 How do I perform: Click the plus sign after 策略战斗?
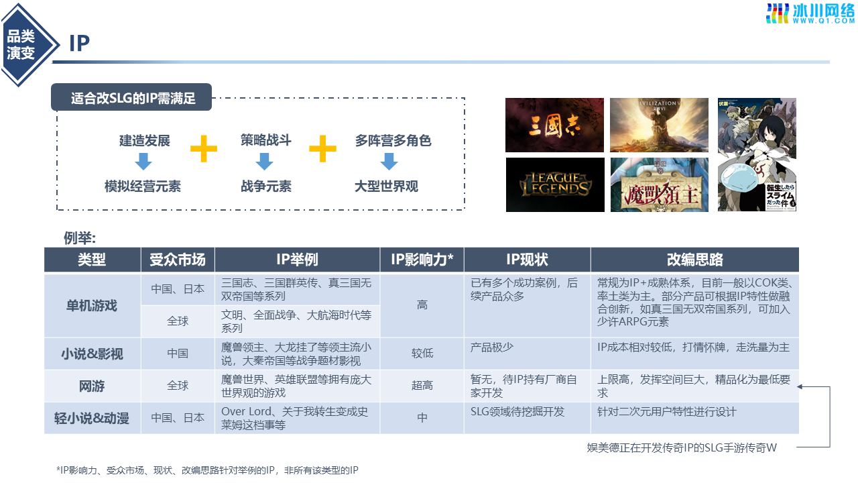pyautogui.click(x=322, y=148)
